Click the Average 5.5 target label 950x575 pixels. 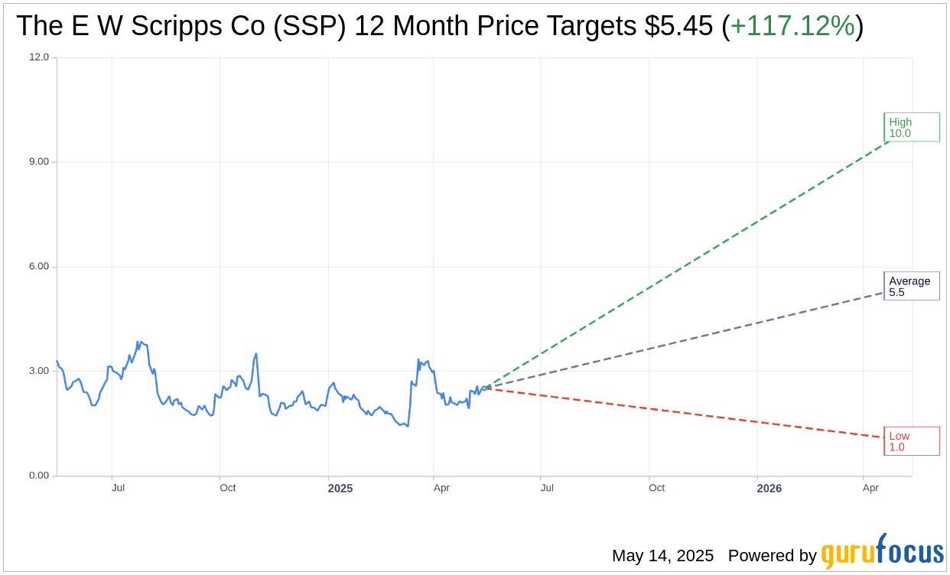(911, 286)
